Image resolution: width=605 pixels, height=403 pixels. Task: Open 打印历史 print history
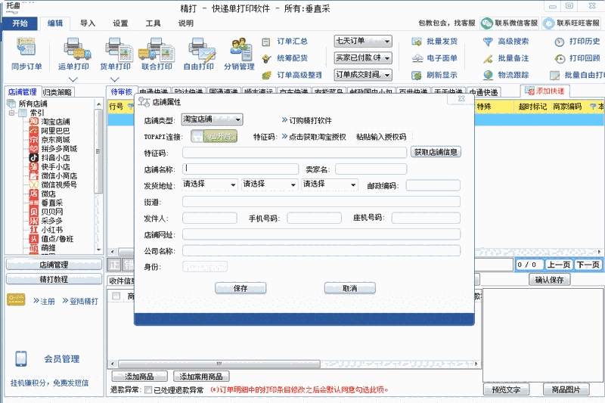[577, 42]
